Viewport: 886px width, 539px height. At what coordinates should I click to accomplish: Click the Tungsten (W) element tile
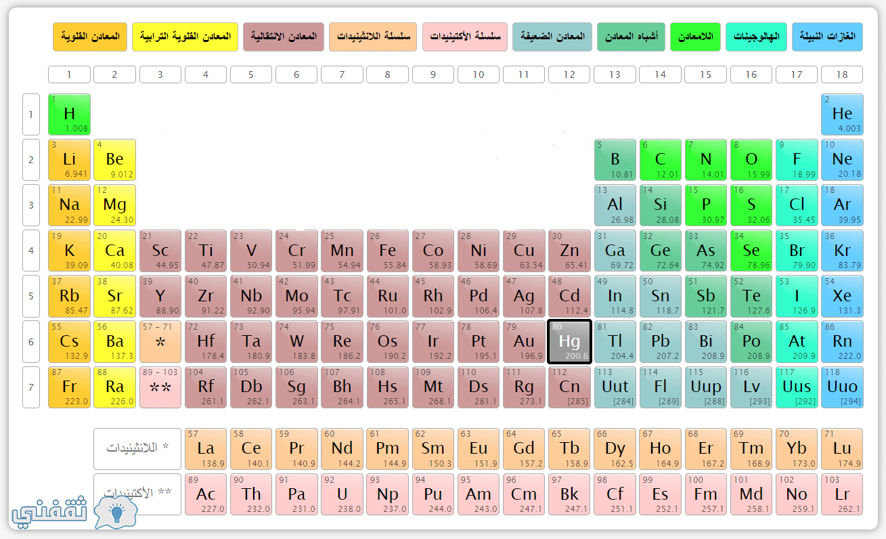point(296,341)
